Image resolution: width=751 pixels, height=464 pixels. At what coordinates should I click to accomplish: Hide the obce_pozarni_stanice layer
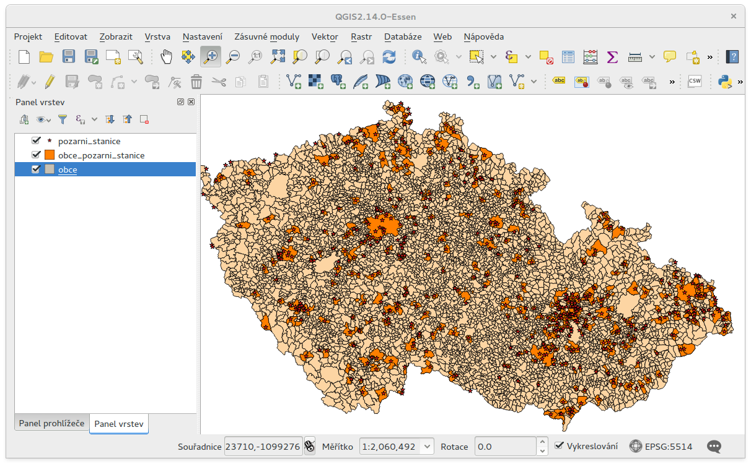(36, 155)
